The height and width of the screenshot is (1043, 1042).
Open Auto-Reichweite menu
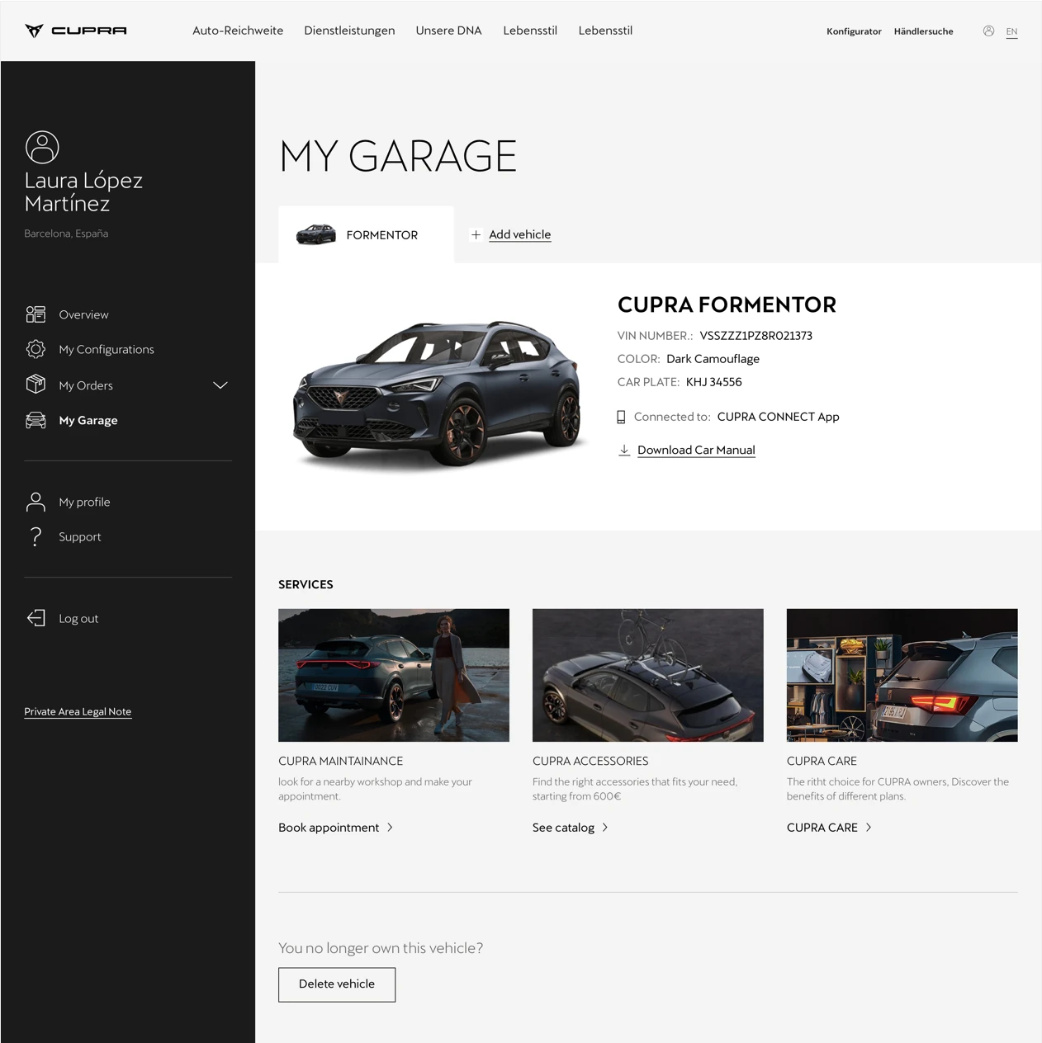point(238,31)
